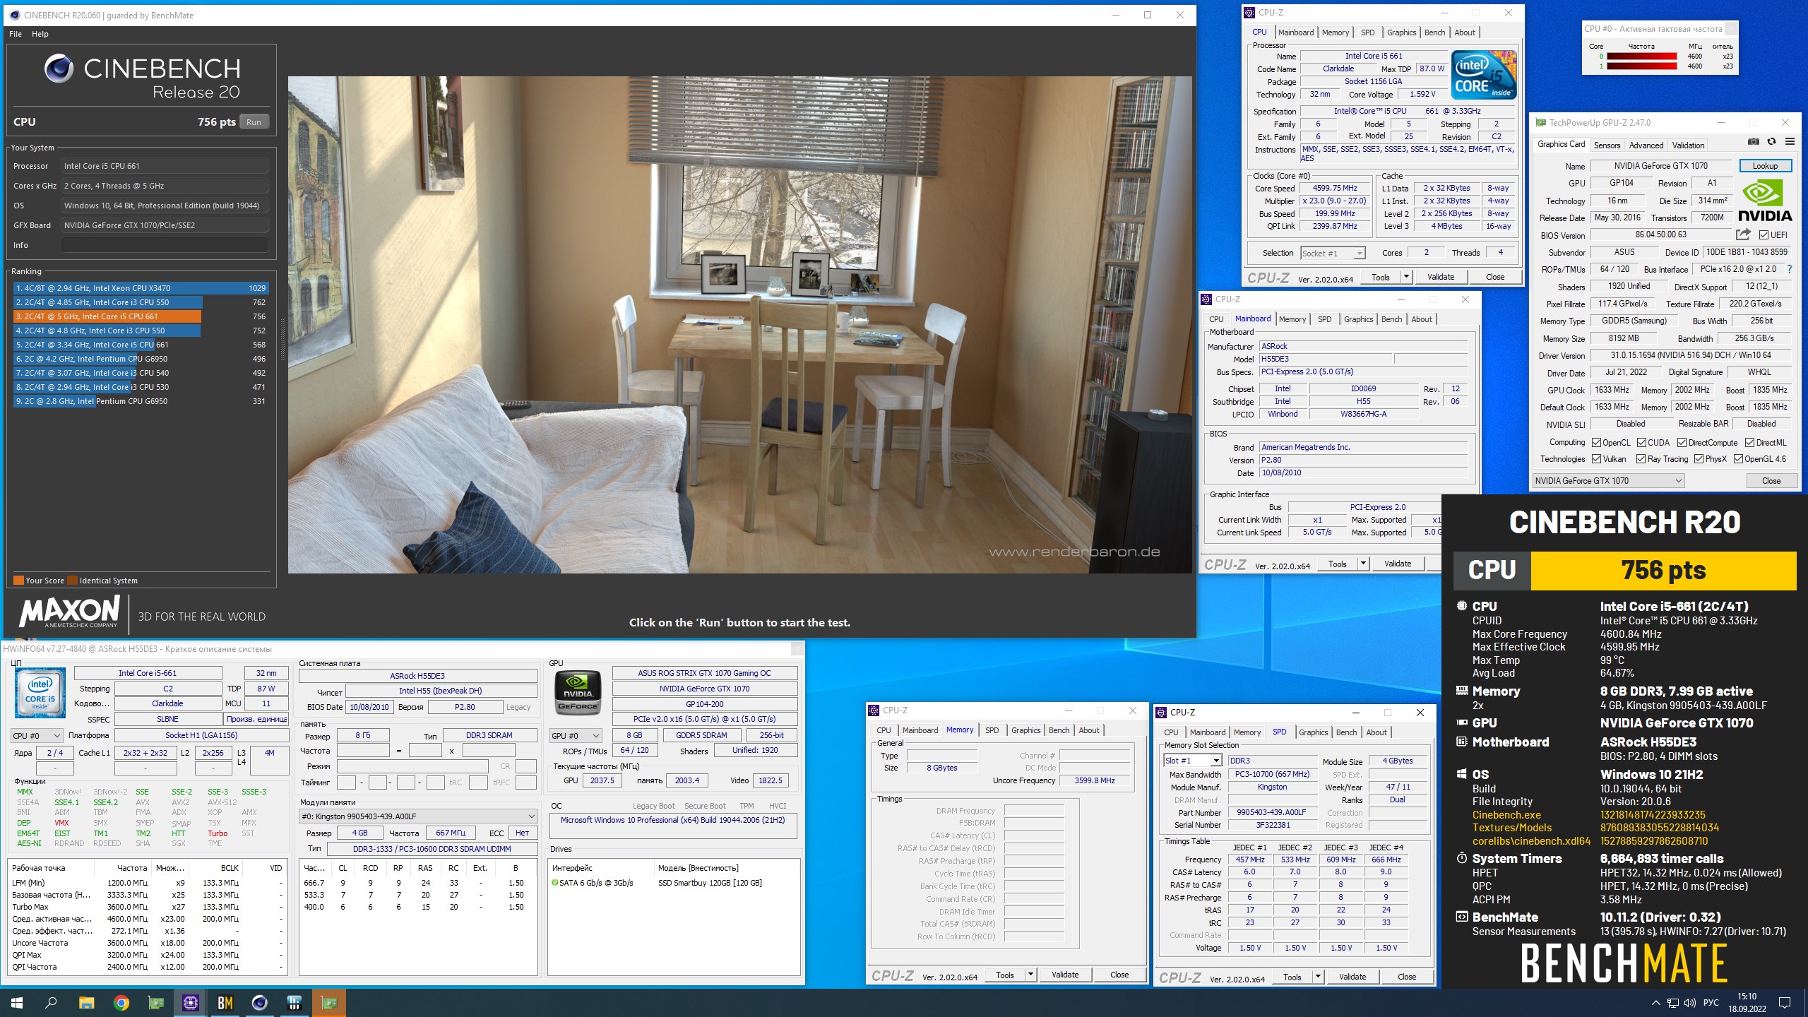Click the empty Info field in Cinebench
Screen dimensions: 1808x1017
[x=165, y=245]
